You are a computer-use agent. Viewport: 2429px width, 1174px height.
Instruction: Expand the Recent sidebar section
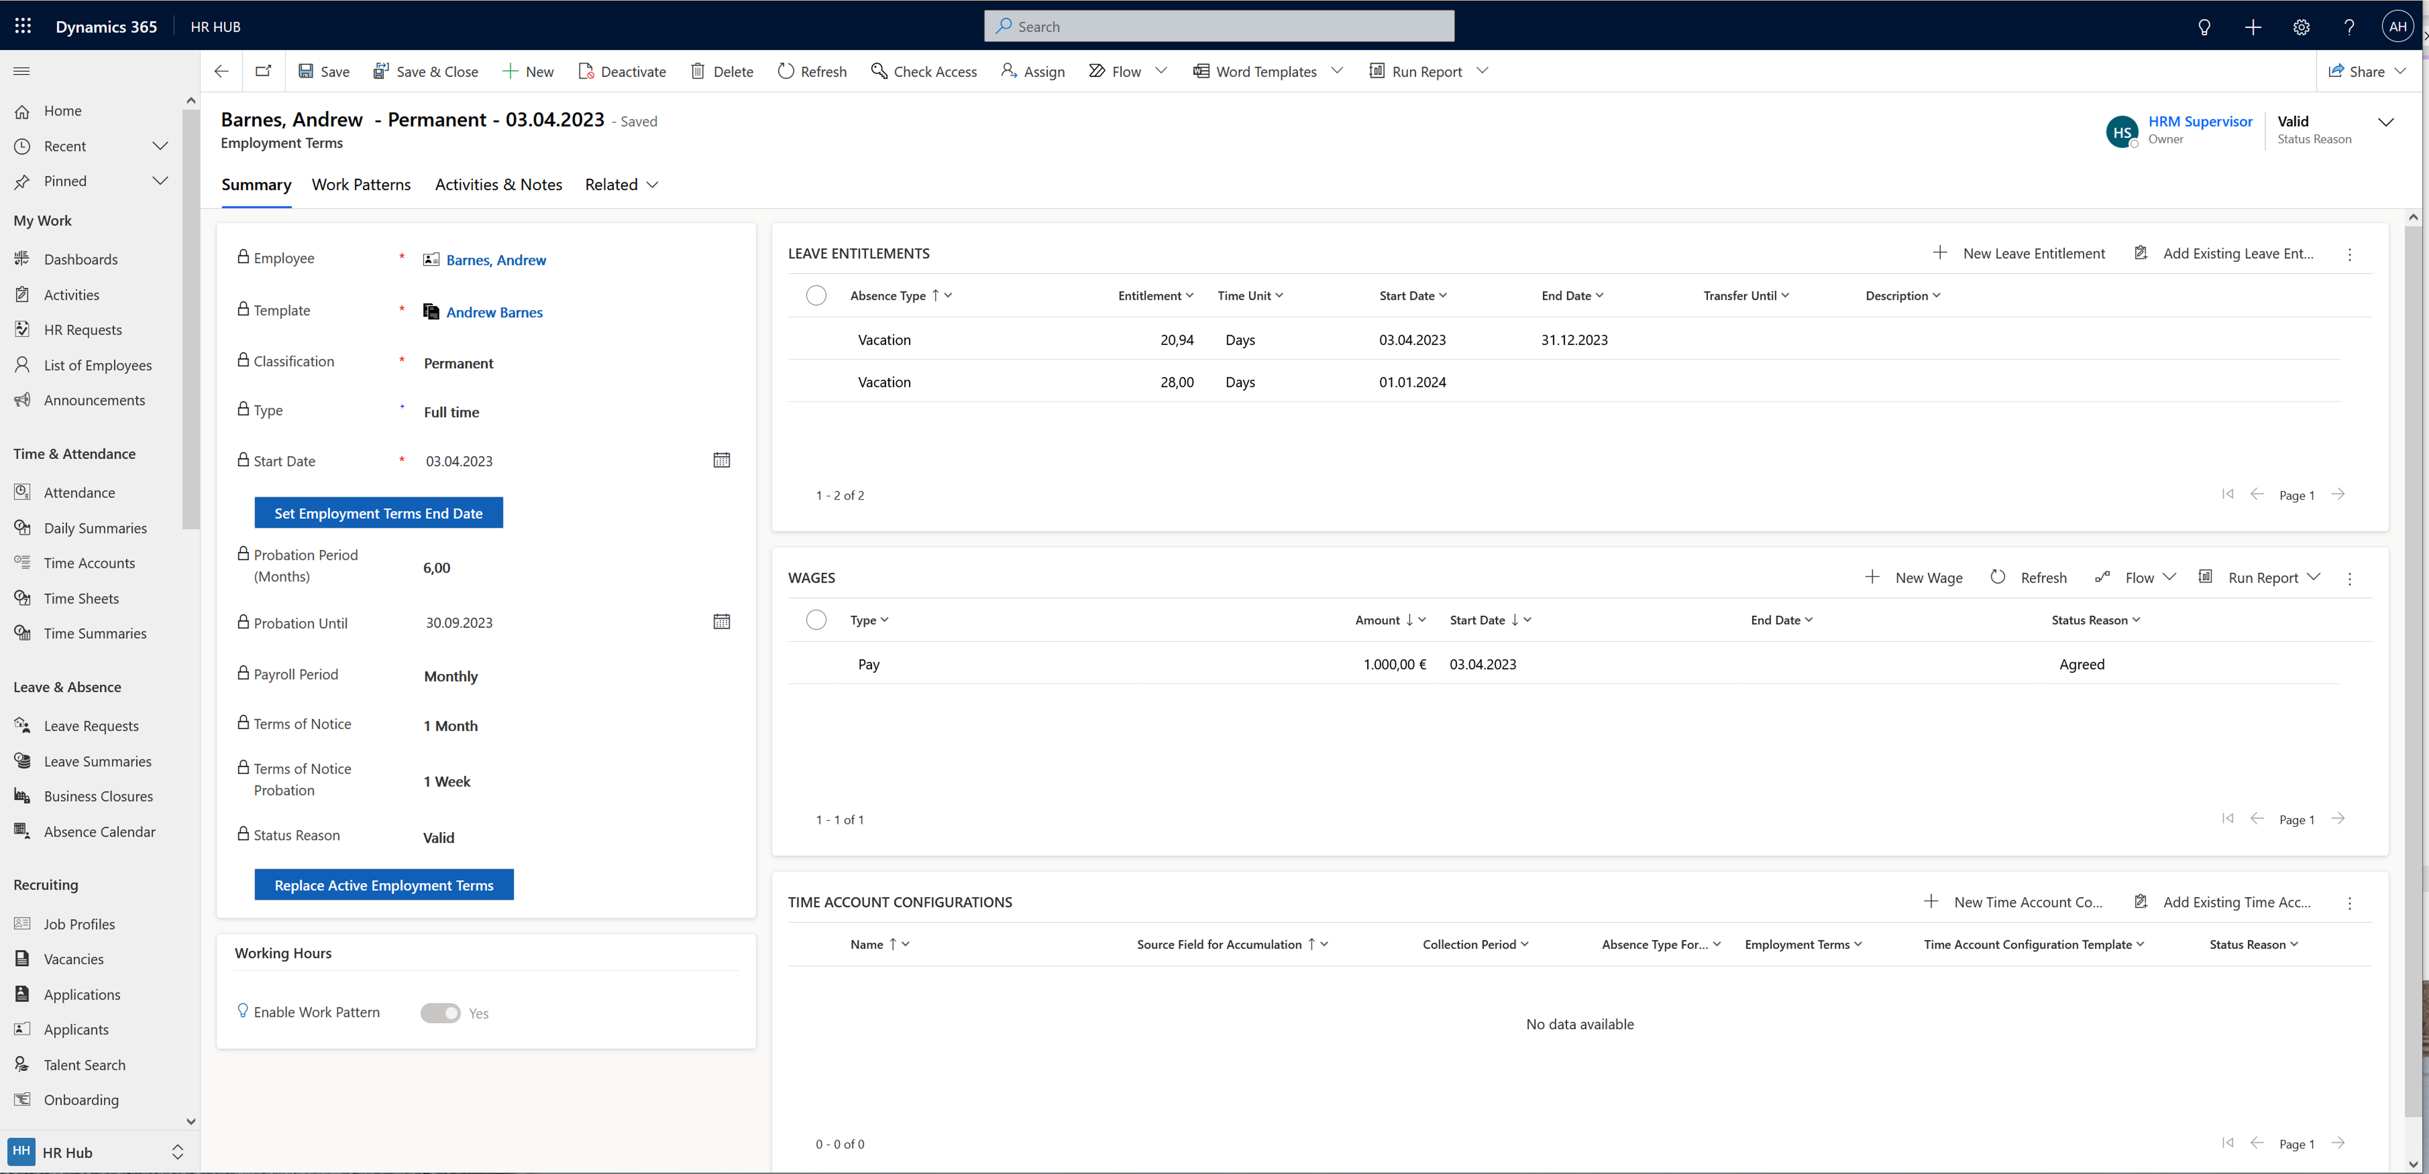(160, 146)
